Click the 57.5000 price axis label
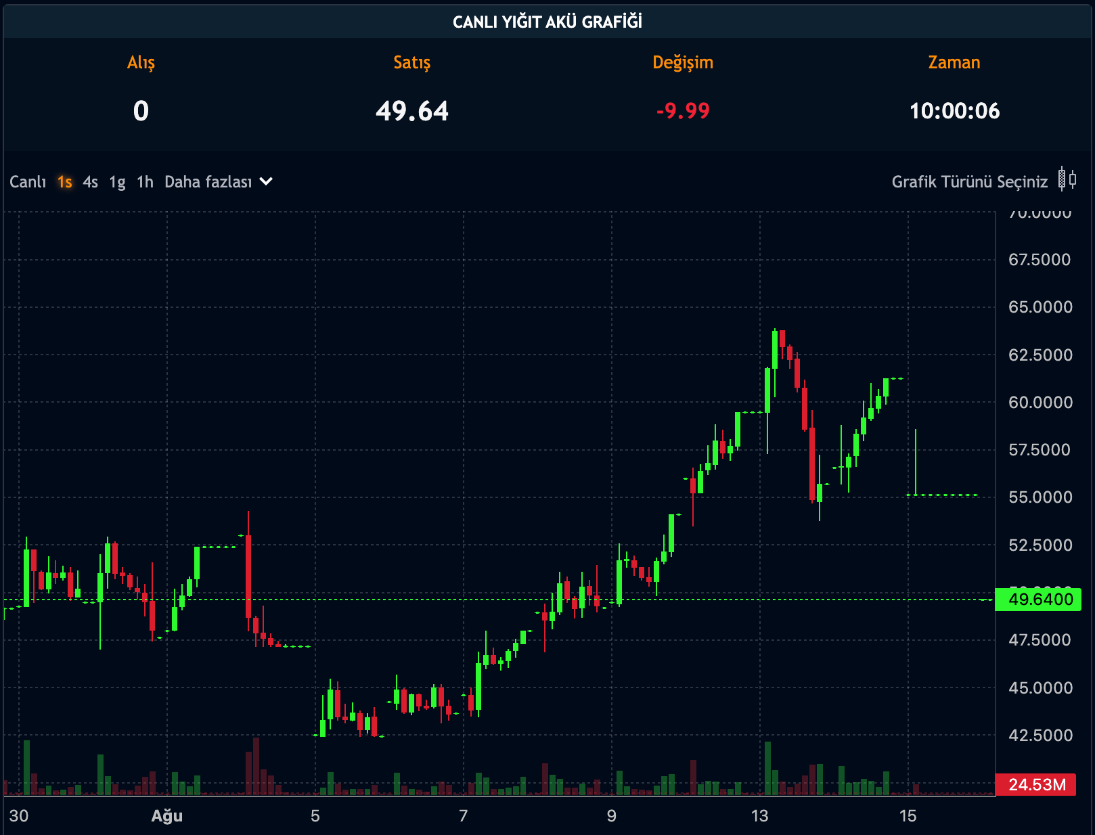The image size is (1095, 835). [x=1040, y=450]
